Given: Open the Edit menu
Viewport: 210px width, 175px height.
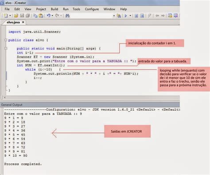Looking at the screenshot, I should tap(17, 9).
